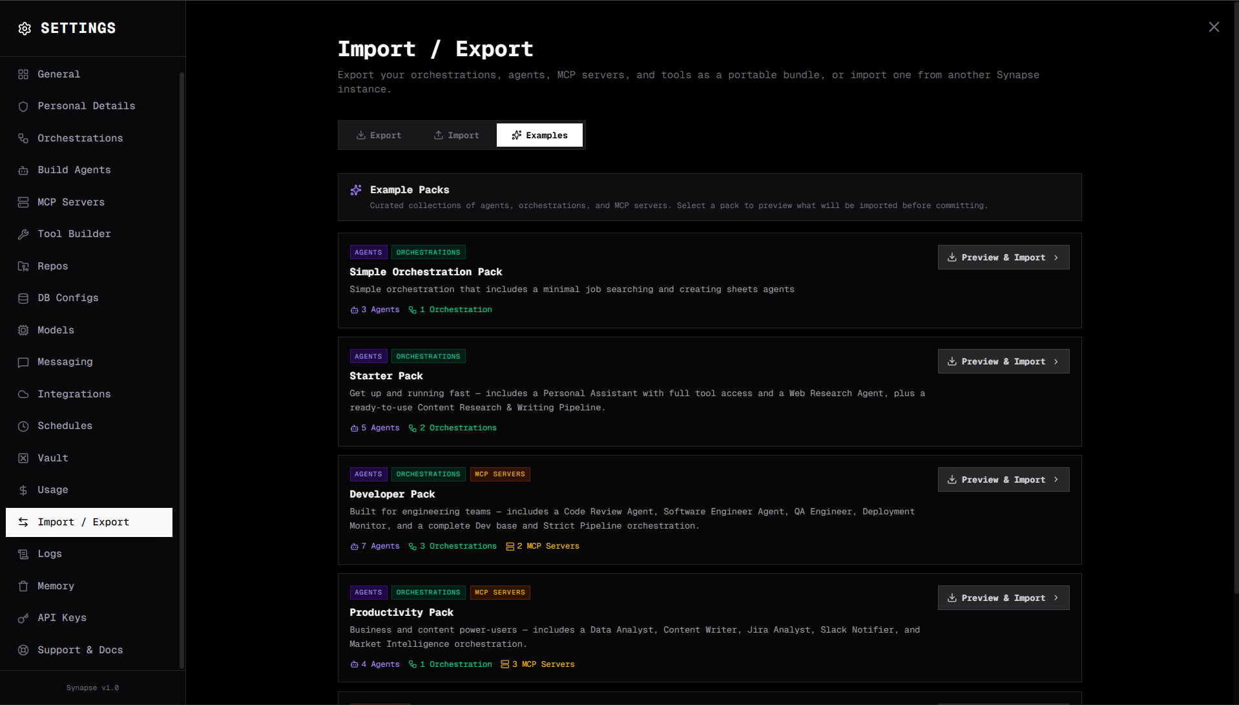Click the Models chip icon
1239x705 pixels.
(x=23, y=330)
